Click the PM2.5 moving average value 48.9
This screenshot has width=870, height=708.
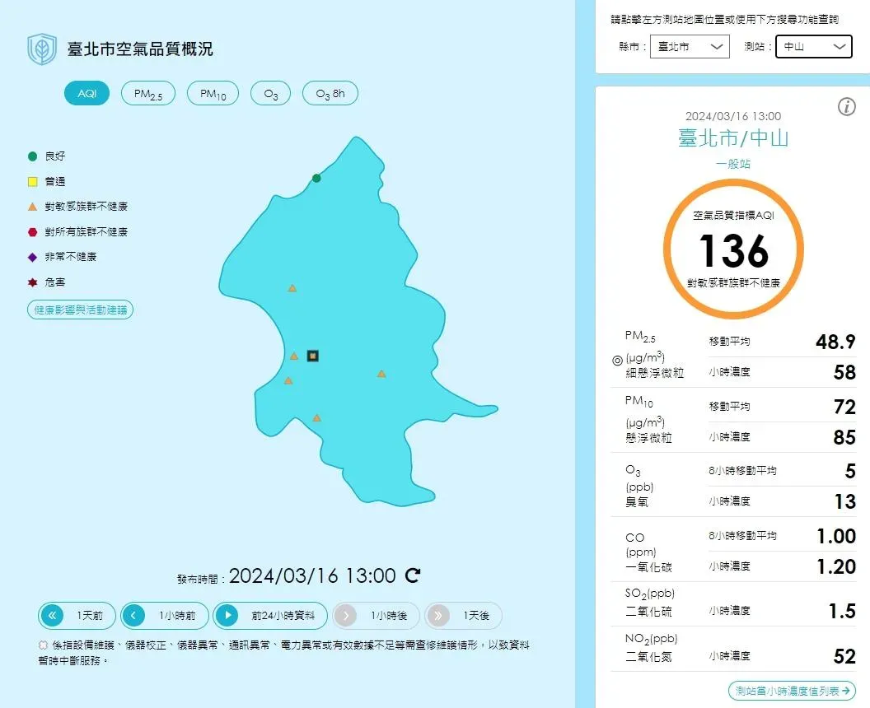(835, 342)
